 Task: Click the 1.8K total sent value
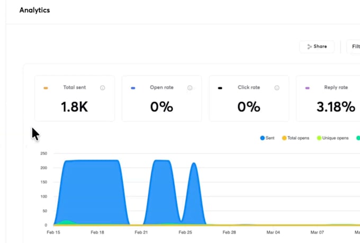(75, 107)
